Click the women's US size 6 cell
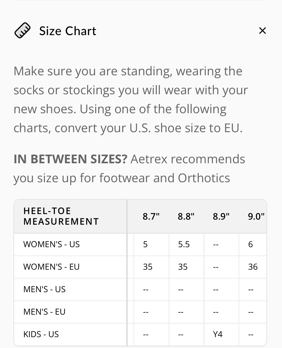 [x=250, y=244]
